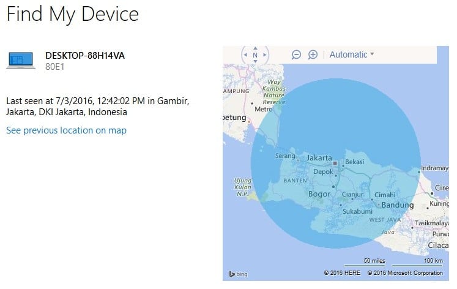The height and width of the screenshot is (289, 457).
Task: Pan the map left with compass arrow
Action: click(x=245, y=54)
